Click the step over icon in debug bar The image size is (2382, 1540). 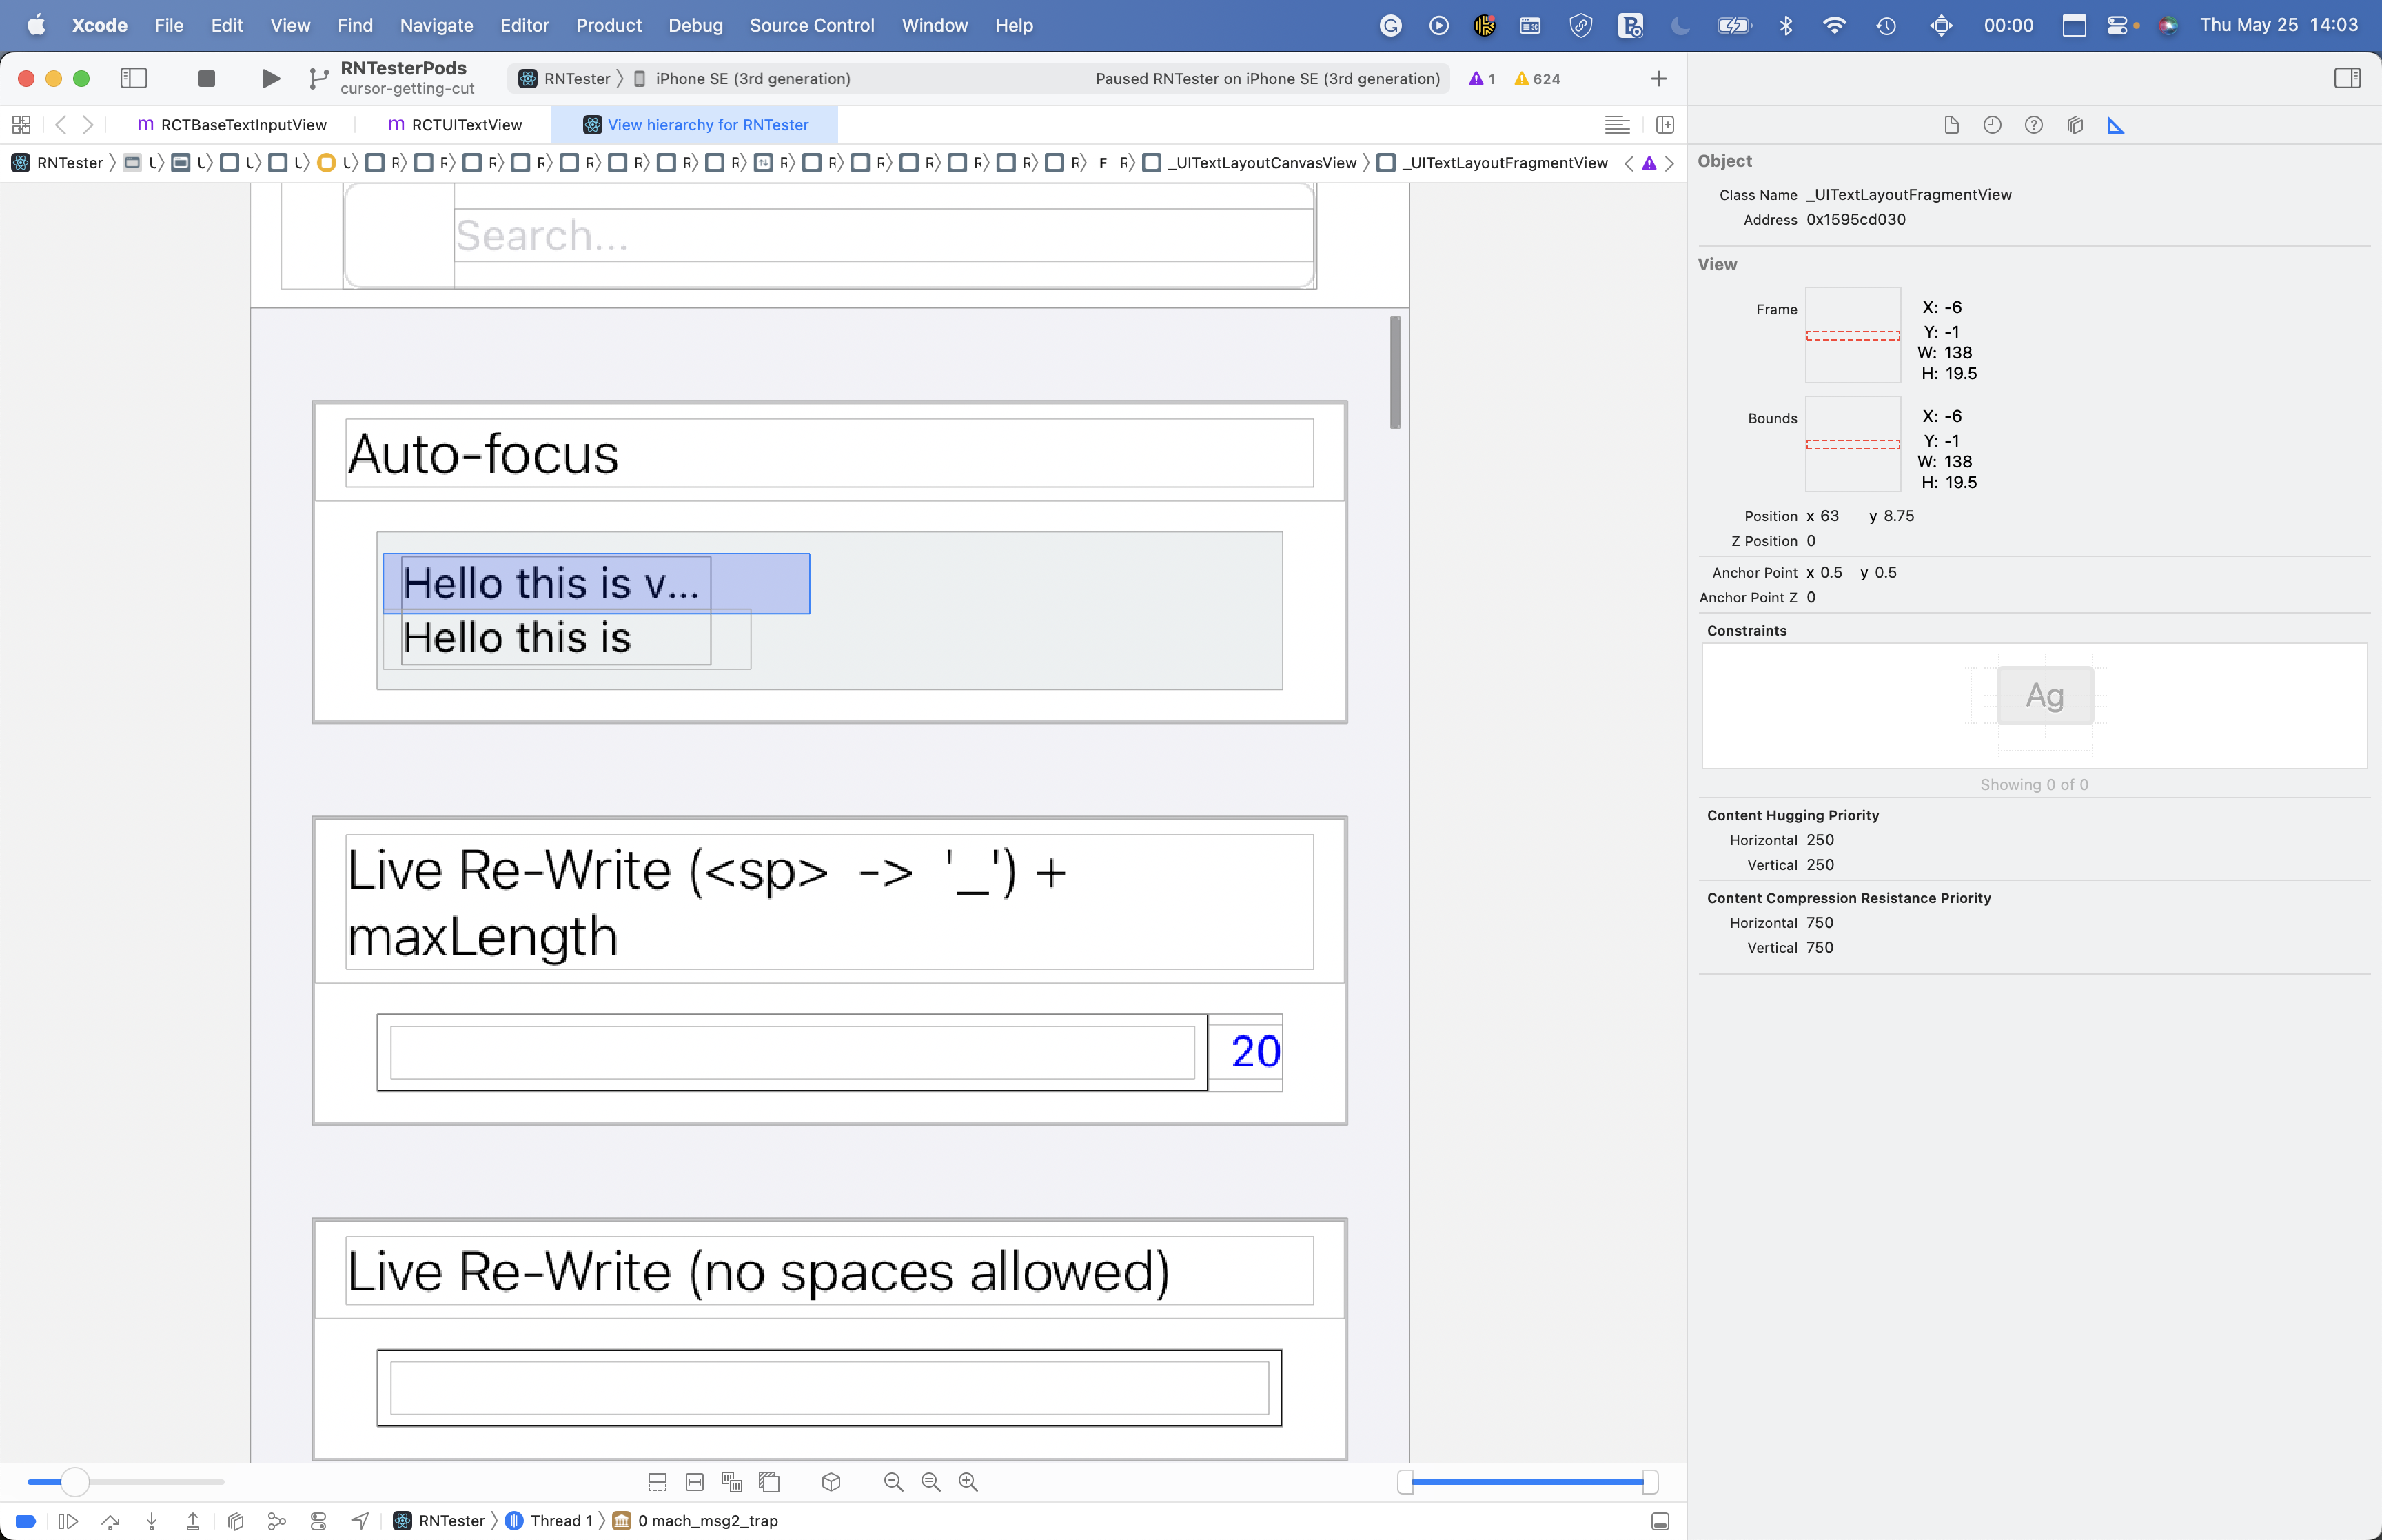tap(111, 1521)
